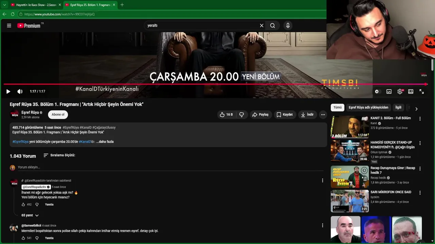Open player settings gear icon
This screenshot has width=435, height=244.
[x=400, y=91]
